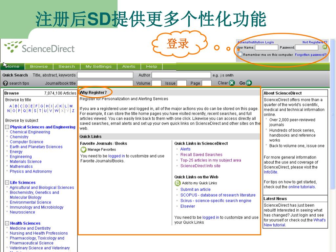This screenshot has width=336, height=252.
Task: Open the Alerts tab
Action: tap(129, 67)
